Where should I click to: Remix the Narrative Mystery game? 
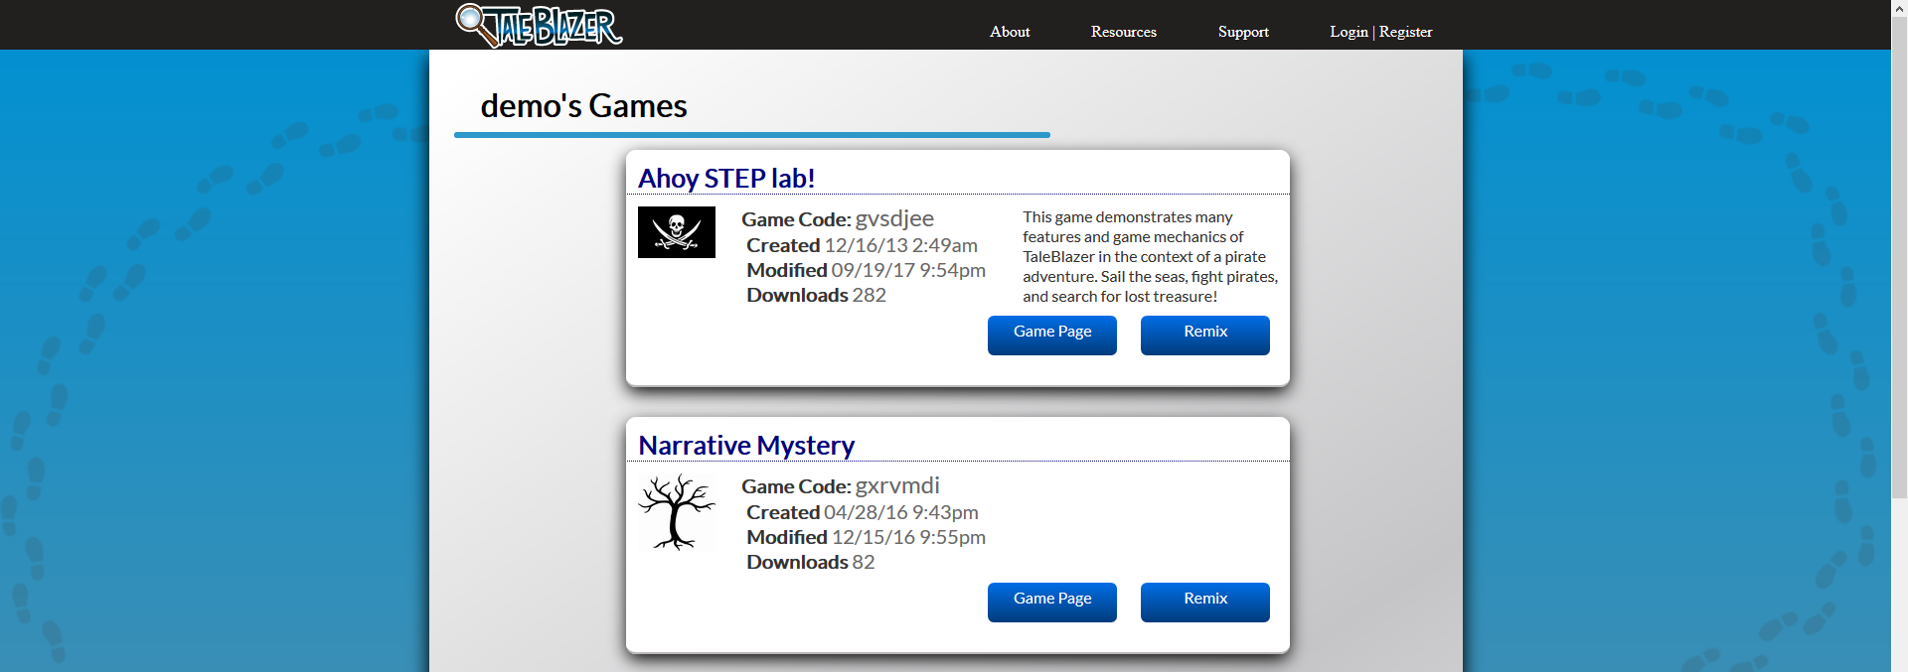click(x=1205, y=602)
